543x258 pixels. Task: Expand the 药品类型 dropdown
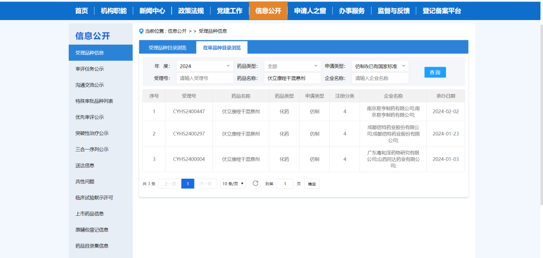tap(292, 66)
